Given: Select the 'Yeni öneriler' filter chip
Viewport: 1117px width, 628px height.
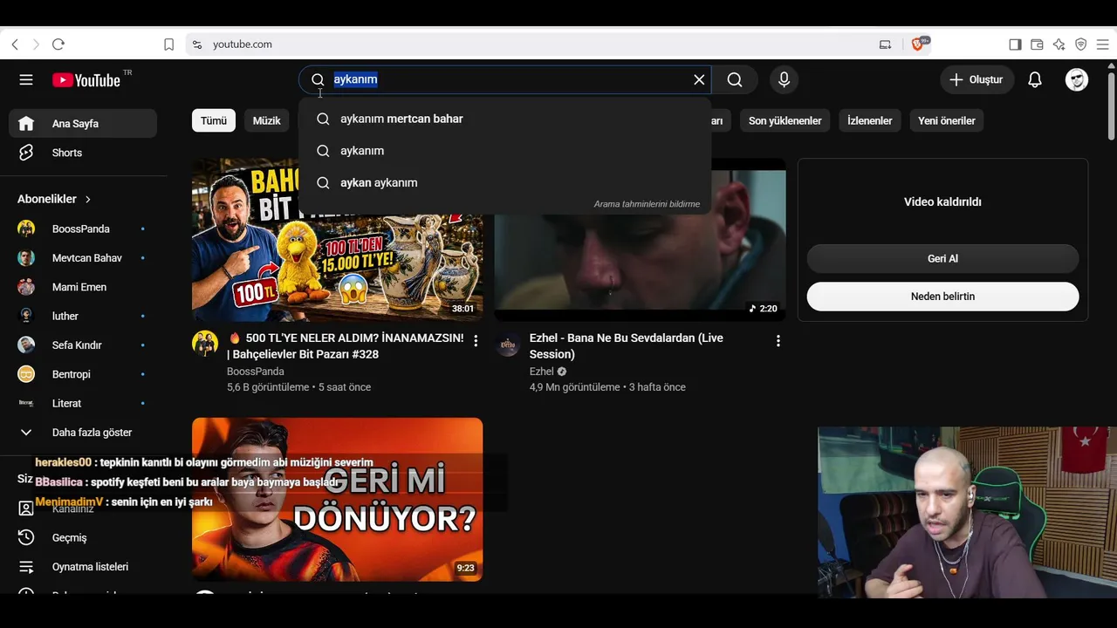Looking at the screenshot, I should [x=947, y=121].
